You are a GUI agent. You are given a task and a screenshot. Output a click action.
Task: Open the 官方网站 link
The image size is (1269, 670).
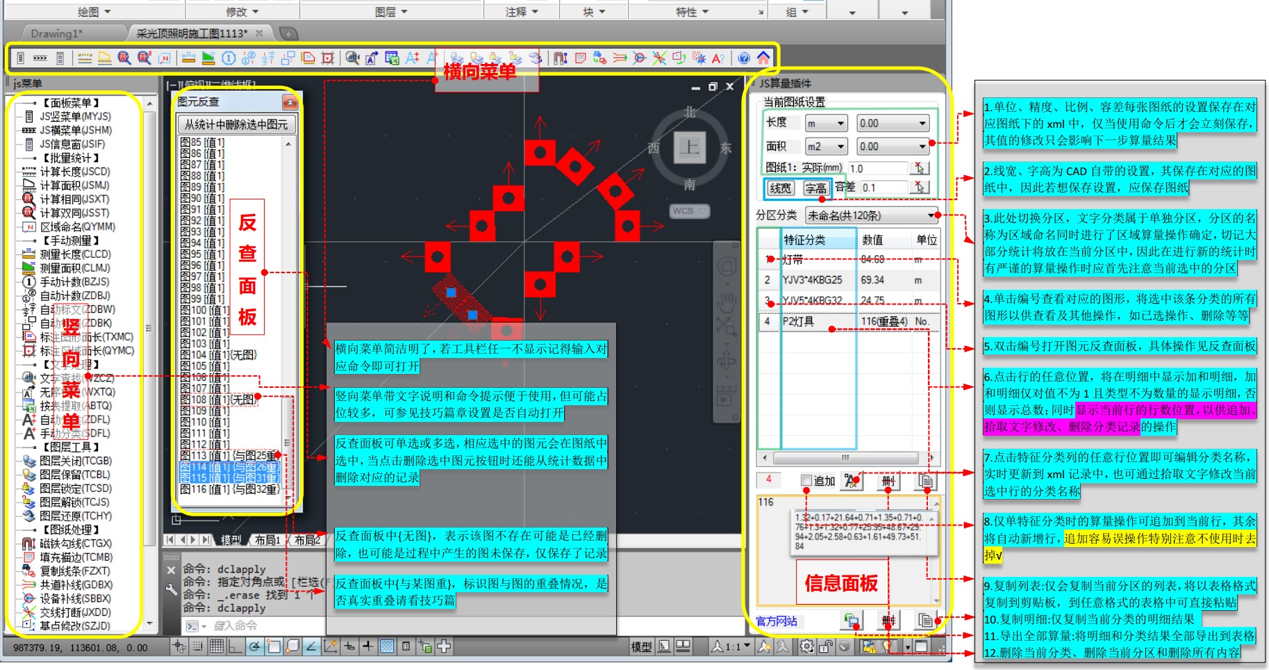pos(777,621)
